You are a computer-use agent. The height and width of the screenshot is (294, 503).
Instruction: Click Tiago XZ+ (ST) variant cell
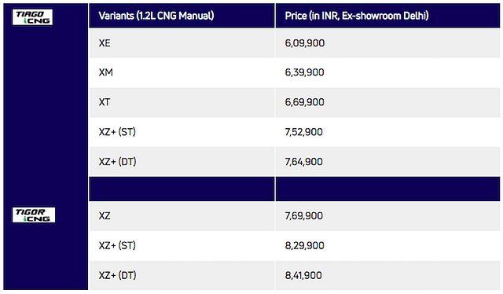point(182,132)
